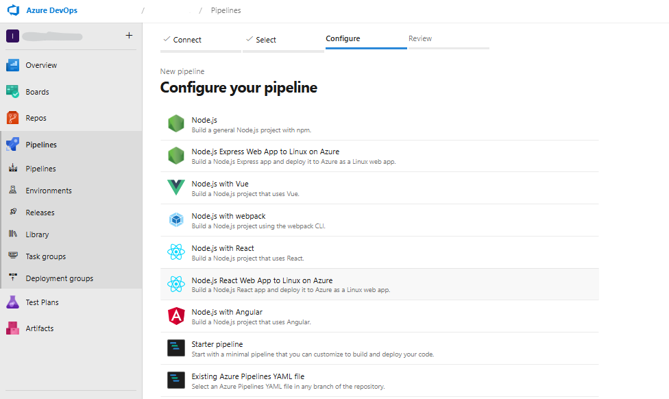Click the Angular logo icon
This screenshot has width=669, height=399.
coord(176,316)
